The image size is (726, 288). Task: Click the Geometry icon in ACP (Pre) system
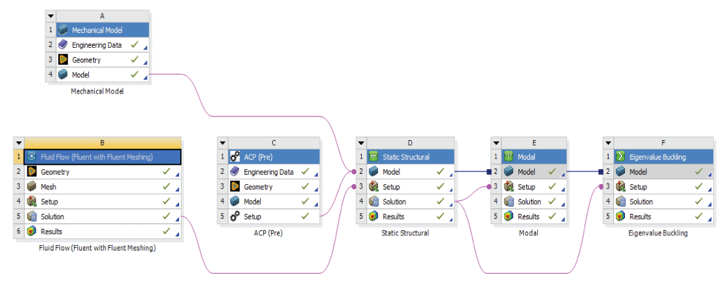[x=235, y=187]
